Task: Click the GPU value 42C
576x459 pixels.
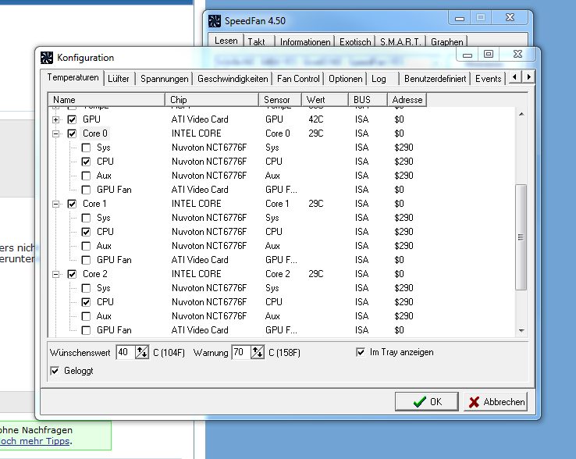Action: [x=316, y=119]
